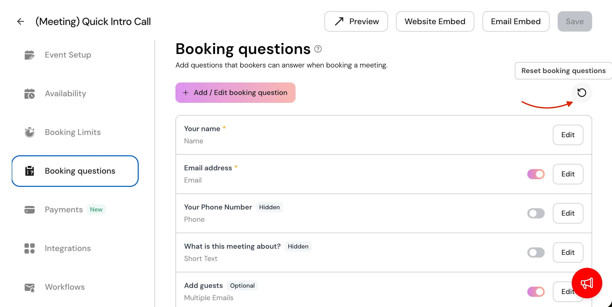Click the Website Embed button
The width and height of the screenshot is (612, 307).
pyautogui.click(x=435, y=21)
